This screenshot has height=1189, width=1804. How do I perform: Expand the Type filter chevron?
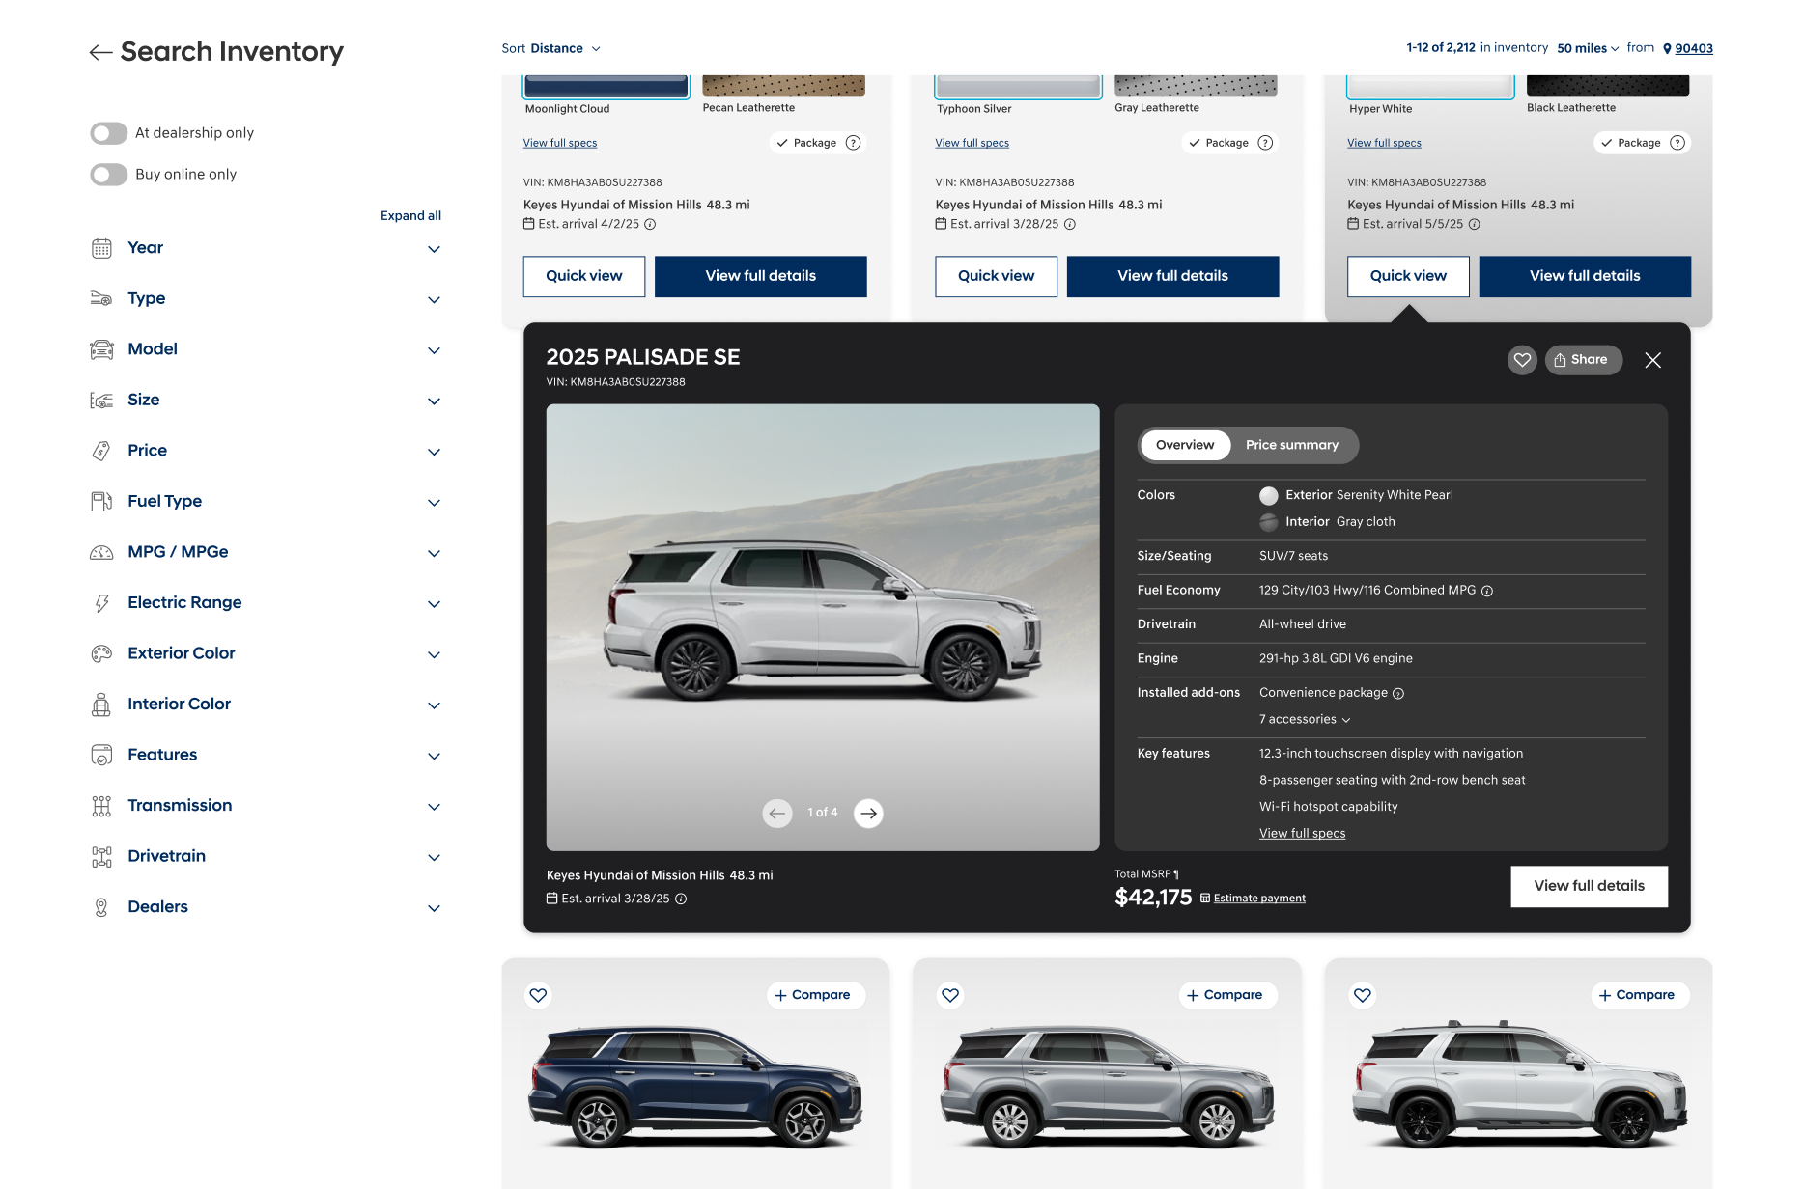click(x=435, y=300)
